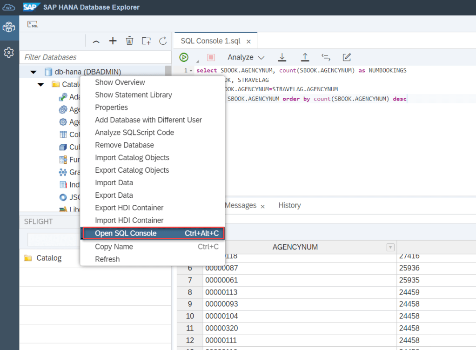Open the AGENCYNUM column filter dropdown
Viewport: 476px width, 350px height.
click(x=390, y=247)
